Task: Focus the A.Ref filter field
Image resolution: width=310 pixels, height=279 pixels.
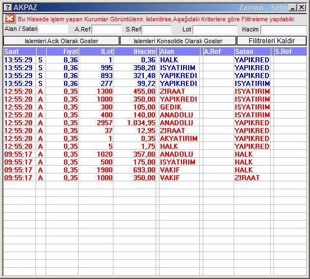Action: pyautogui.click(x=106, y=29)
